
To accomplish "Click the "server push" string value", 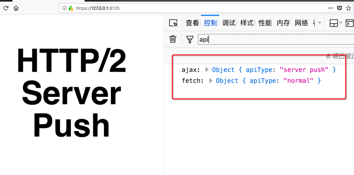I will click(304, 70).
